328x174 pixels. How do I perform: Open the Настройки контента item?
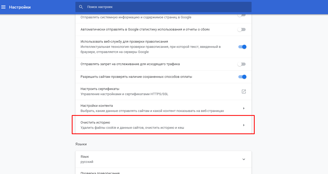(x=155, y=108)
